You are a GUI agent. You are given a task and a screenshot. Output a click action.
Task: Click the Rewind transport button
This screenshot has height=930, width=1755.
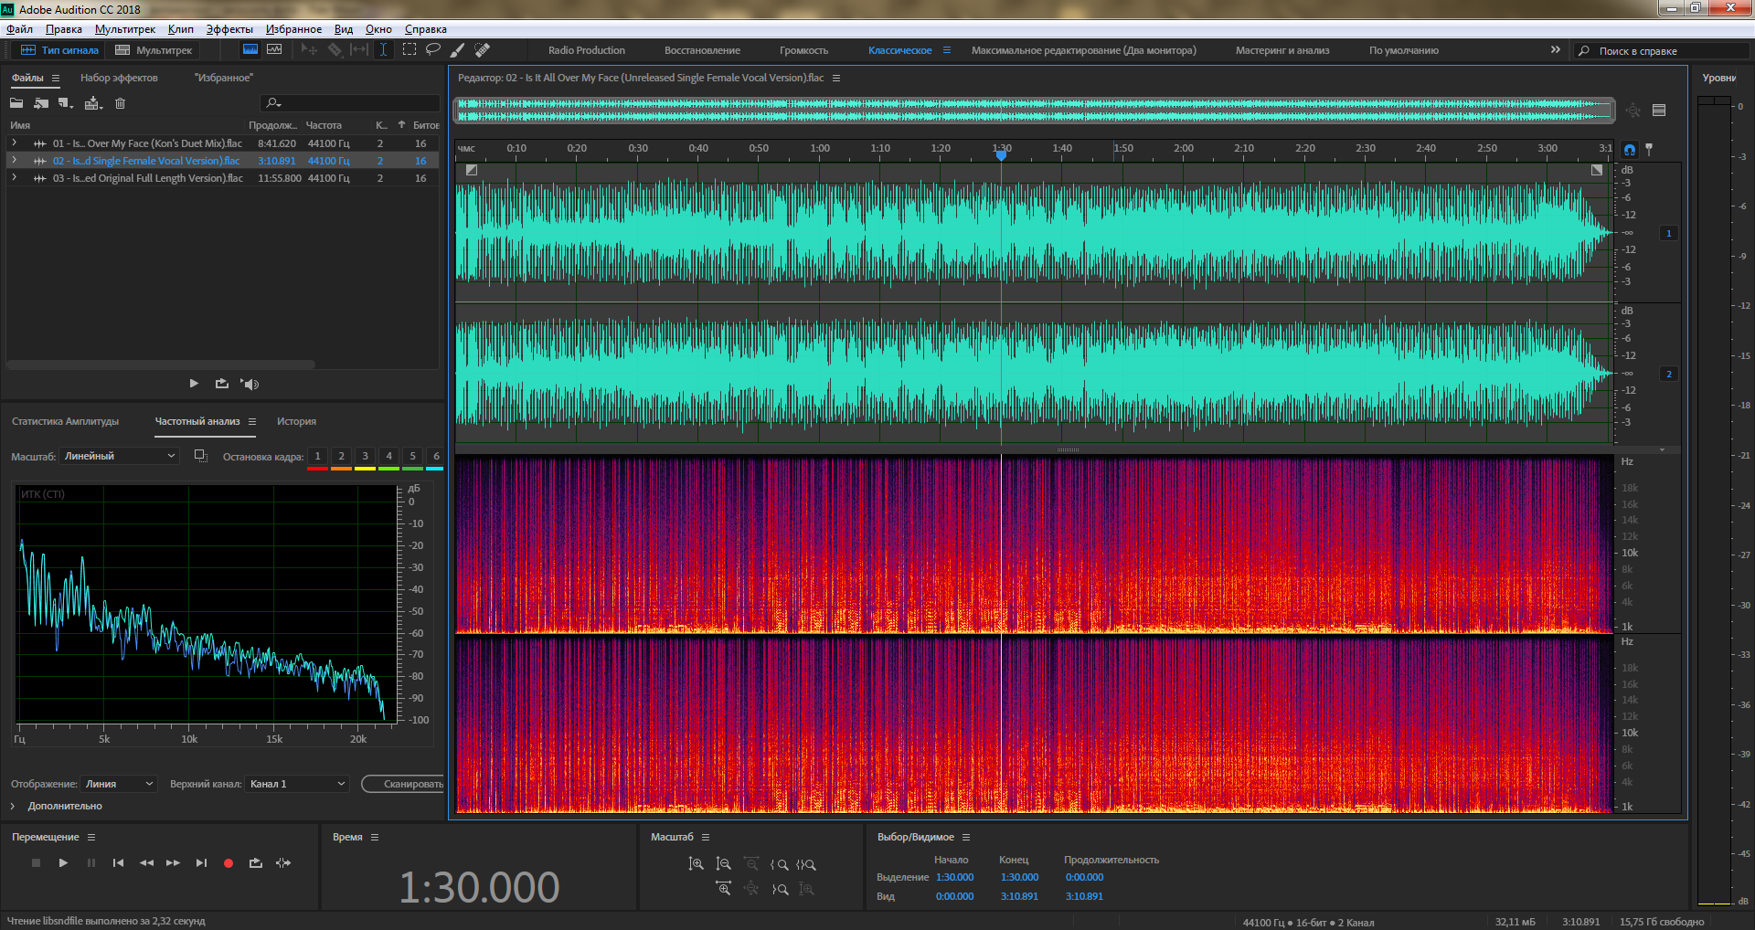click(146, 862)
